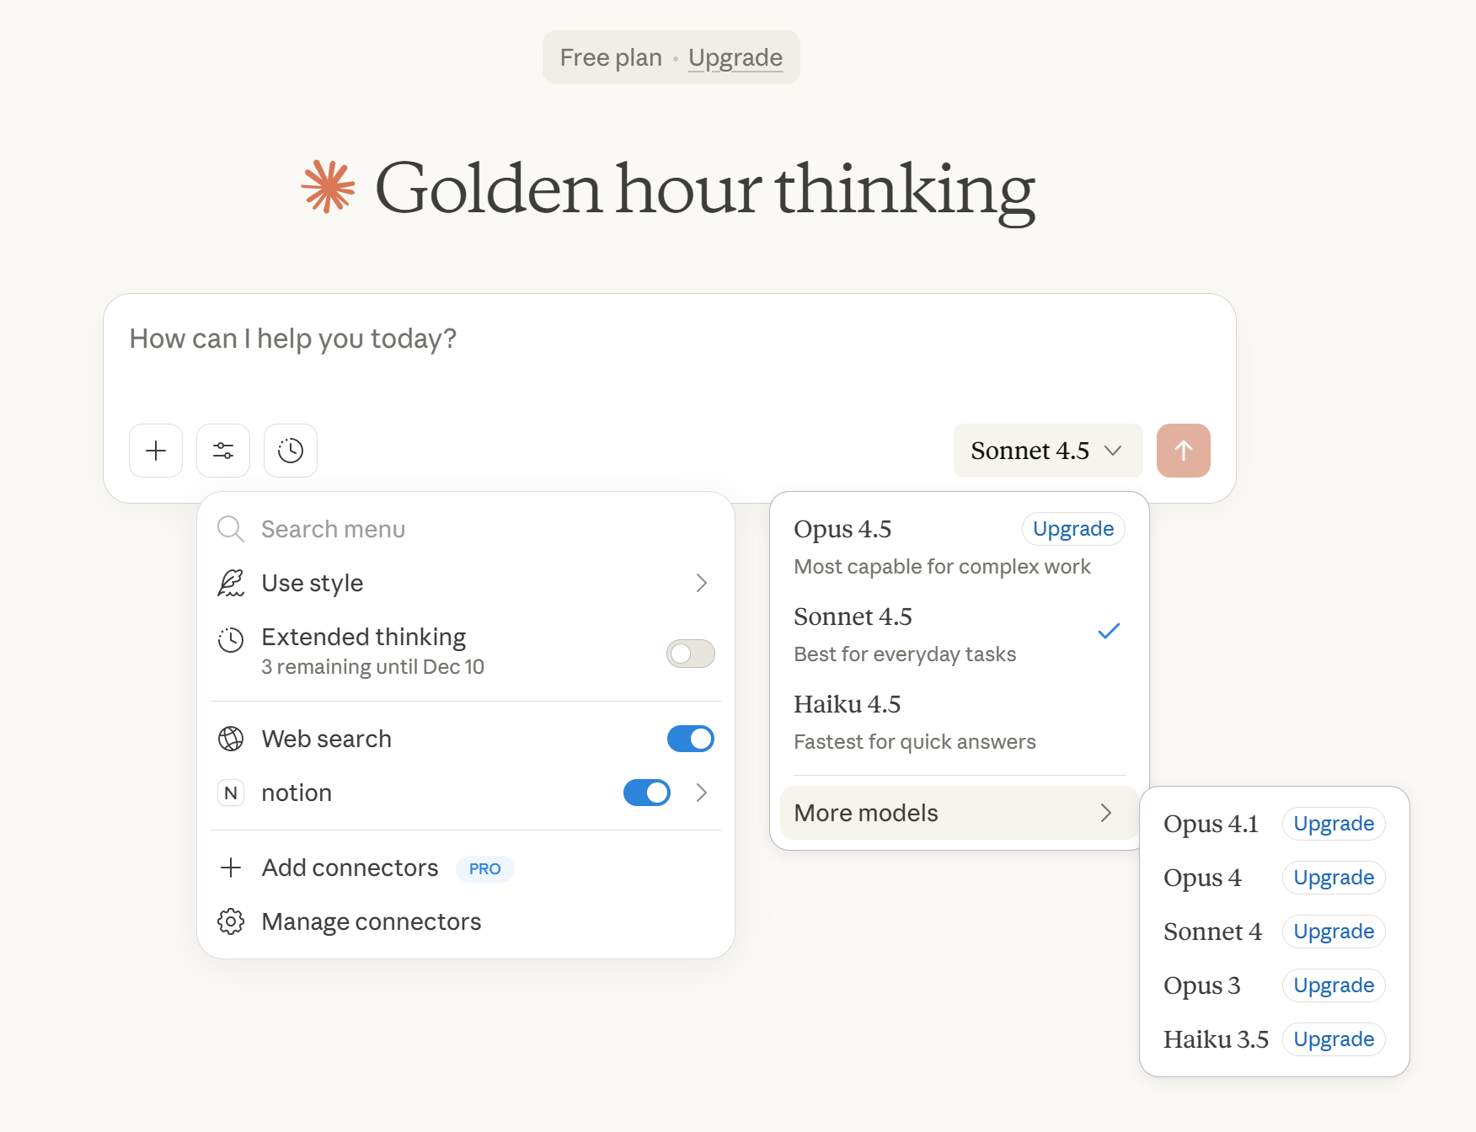1476x1132 pixels.
Task: Choose Sonnet 4.5 Best for everyday tasks
Action: click(960, 634)
